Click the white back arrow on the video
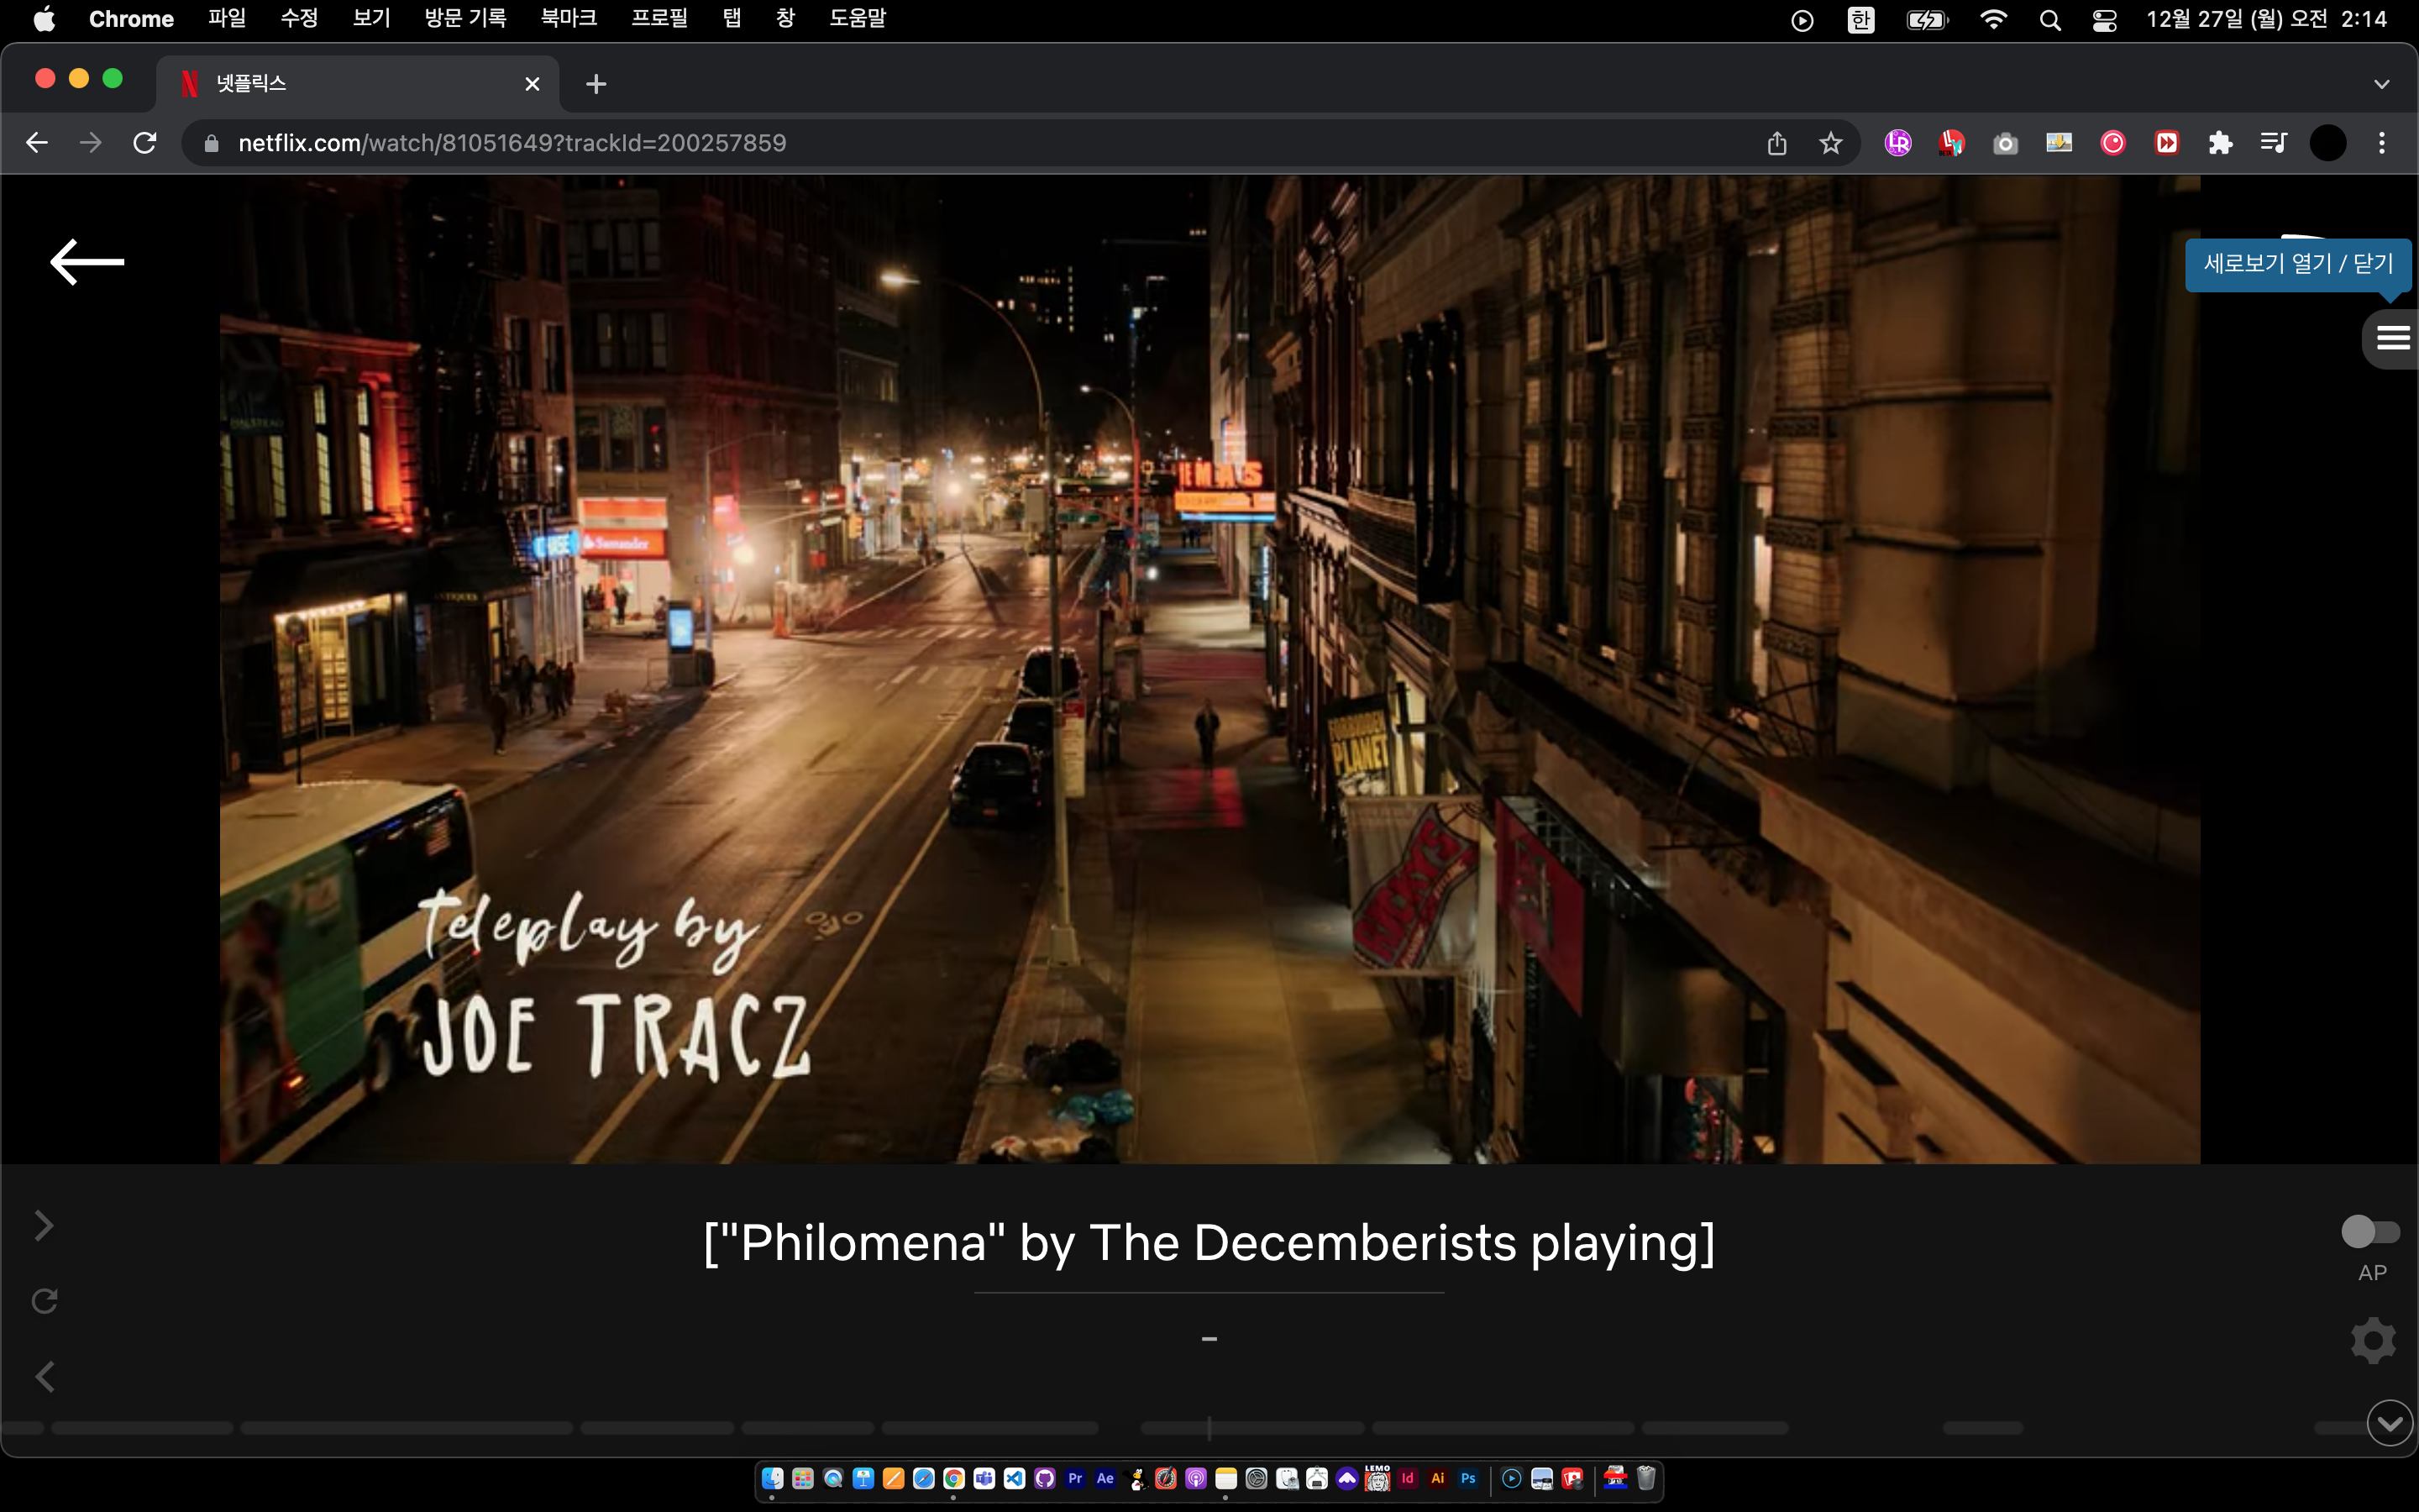 click(87, 262)
